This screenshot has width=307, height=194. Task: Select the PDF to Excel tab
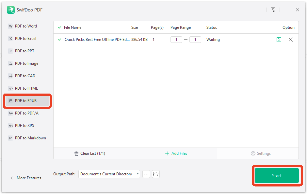[27, 39]
